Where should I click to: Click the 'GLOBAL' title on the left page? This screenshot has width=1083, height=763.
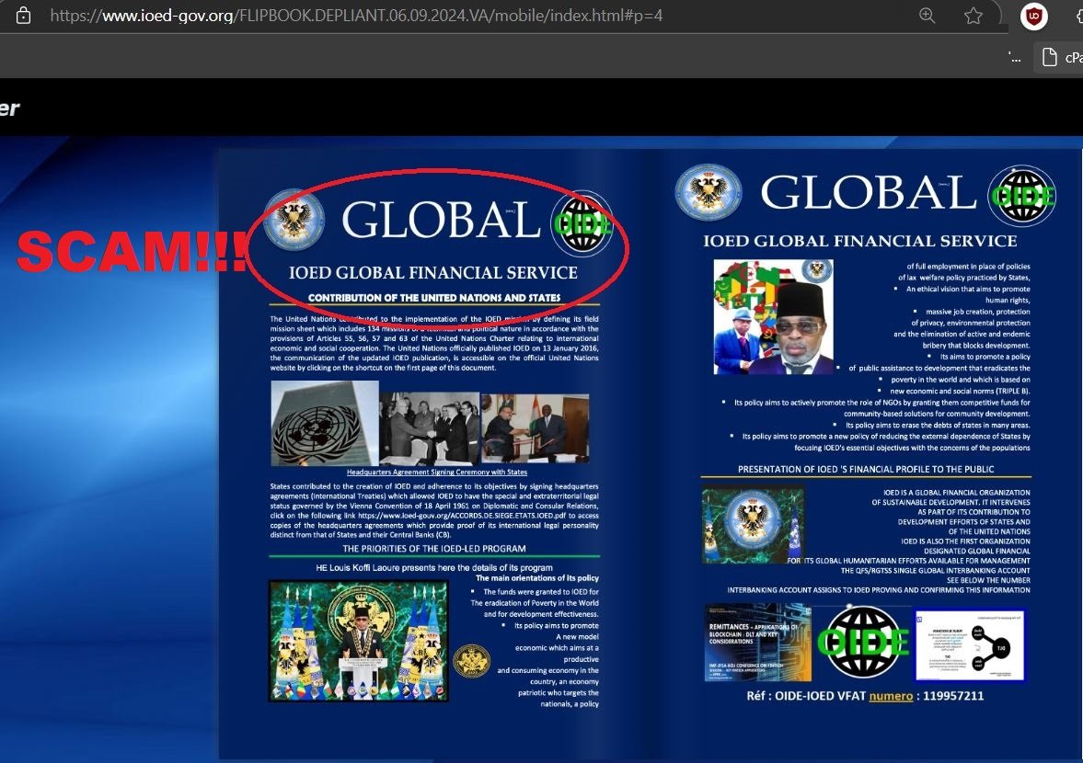440,220
